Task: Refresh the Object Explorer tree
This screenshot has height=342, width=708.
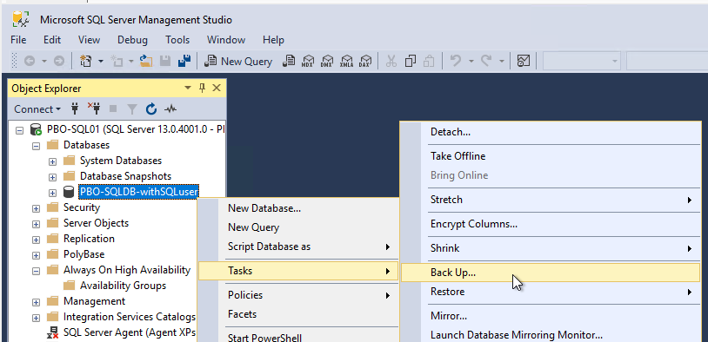Action: point(151,109)
